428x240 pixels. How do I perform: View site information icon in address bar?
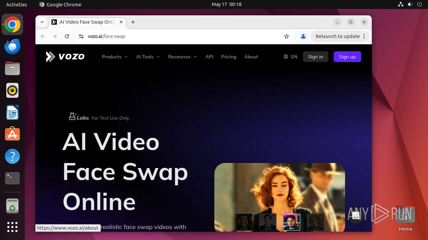pyautogui.click(x=81, y=36)
